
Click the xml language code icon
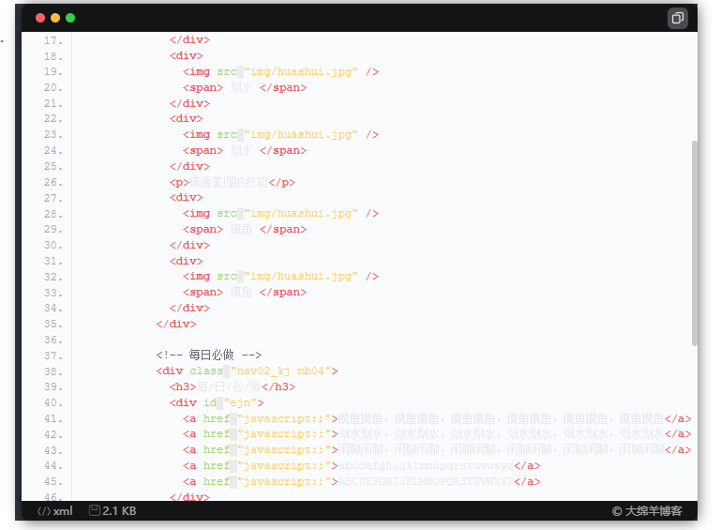(44, 511)
